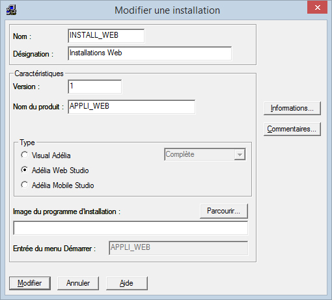Image resolution: width=332 pixels, height=300 pixels.
Task: Open the Commentaires... dialog
Action: click(x=292, y=129)
